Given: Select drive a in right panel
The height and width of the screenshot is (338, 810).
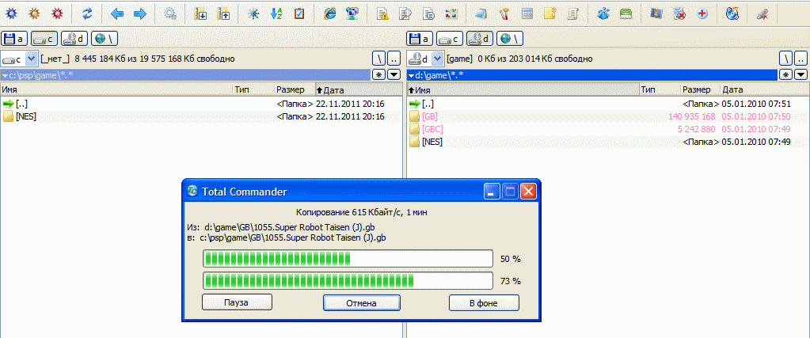Looking at the screenshot, I should pyautogui.click(x=420, y=38).
